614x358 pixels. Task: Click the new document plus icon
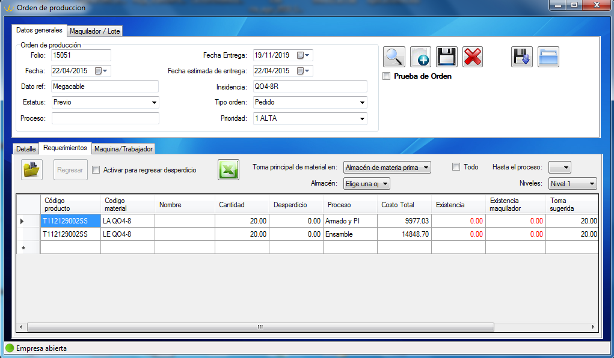coord(420,57)
